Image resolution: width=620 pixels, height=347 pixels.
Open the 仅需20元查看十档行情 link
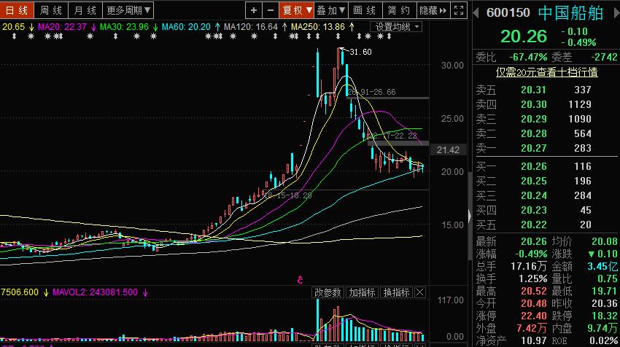[547, 72]
